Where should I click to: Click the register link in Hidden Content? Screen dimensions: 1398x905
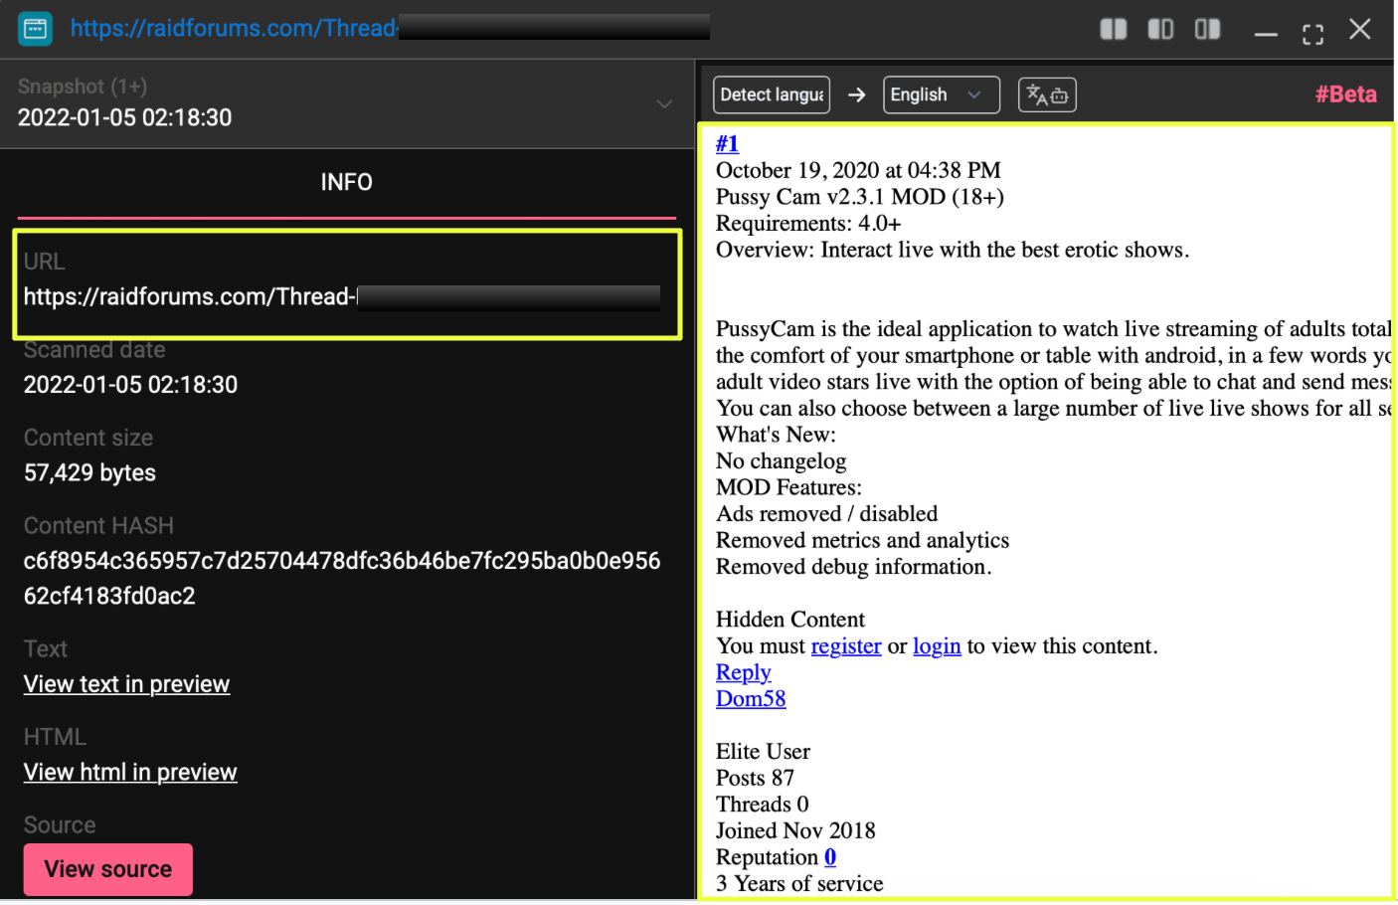click(x=845, y=646)
